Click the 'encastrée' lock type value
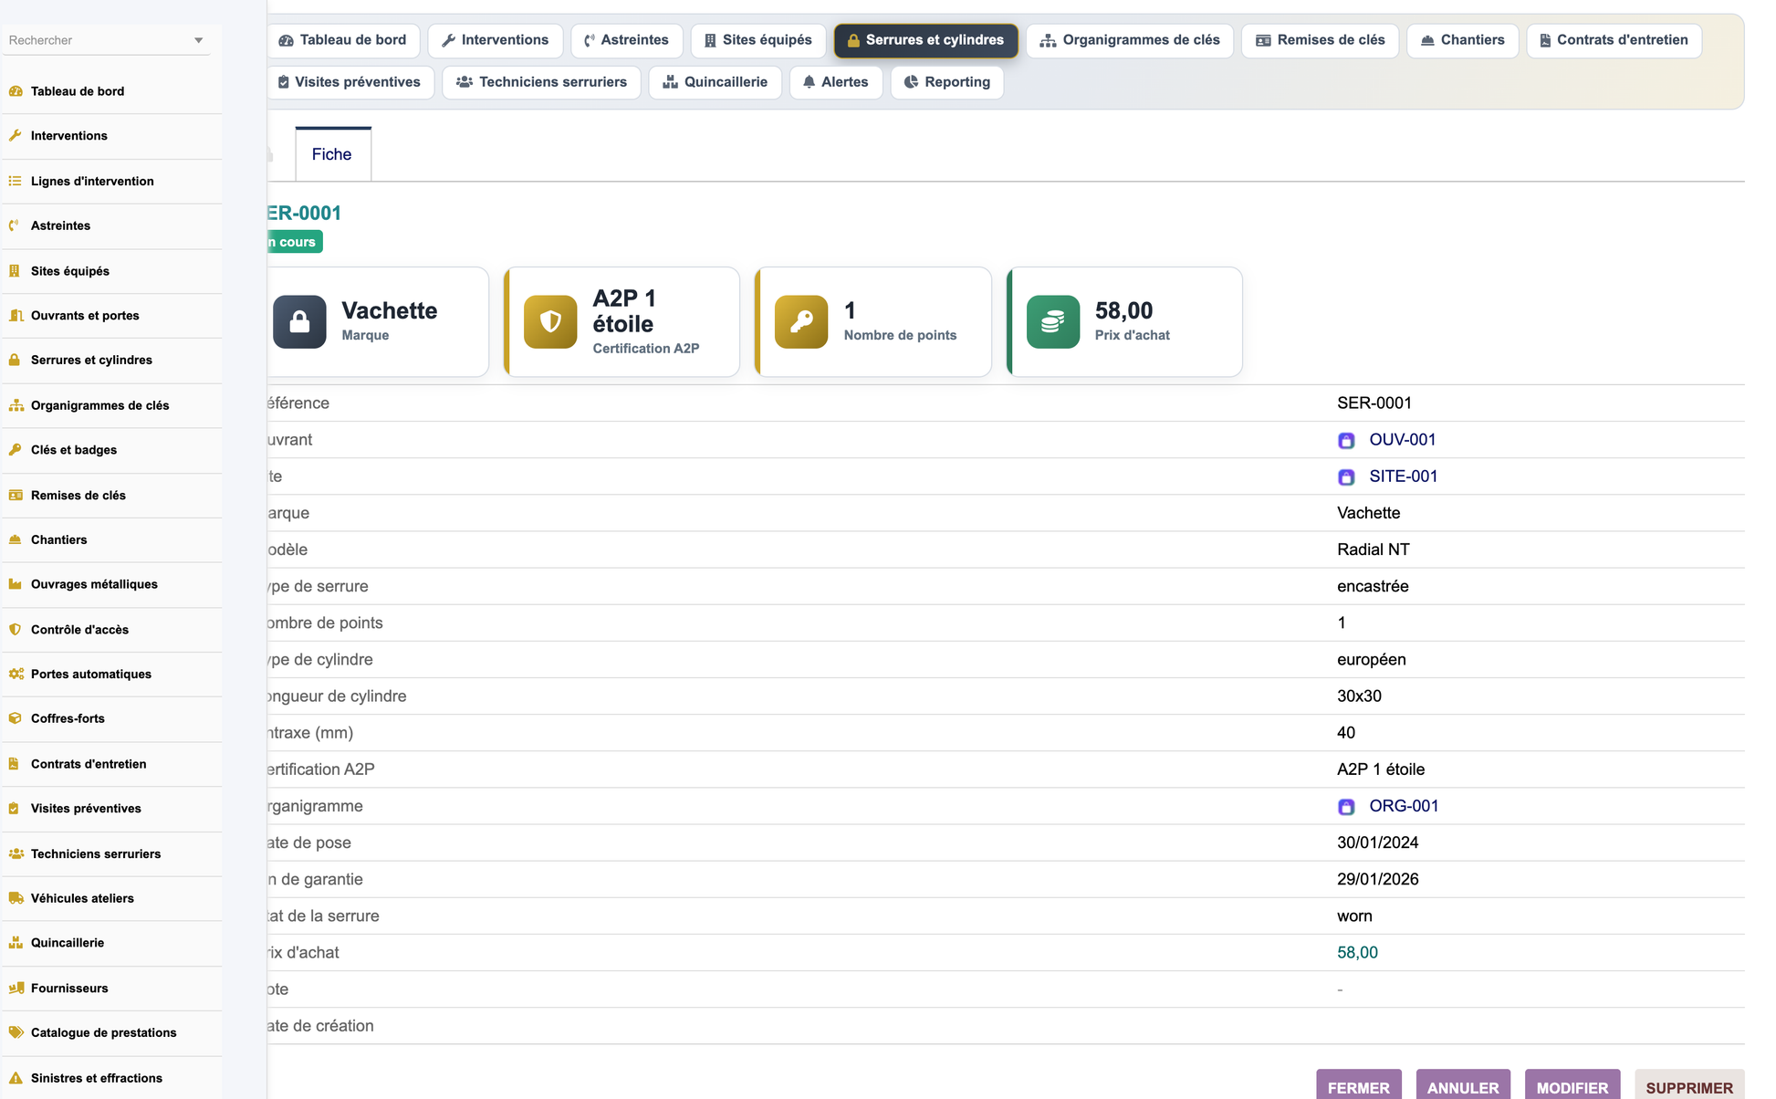 pos(1373,586)
